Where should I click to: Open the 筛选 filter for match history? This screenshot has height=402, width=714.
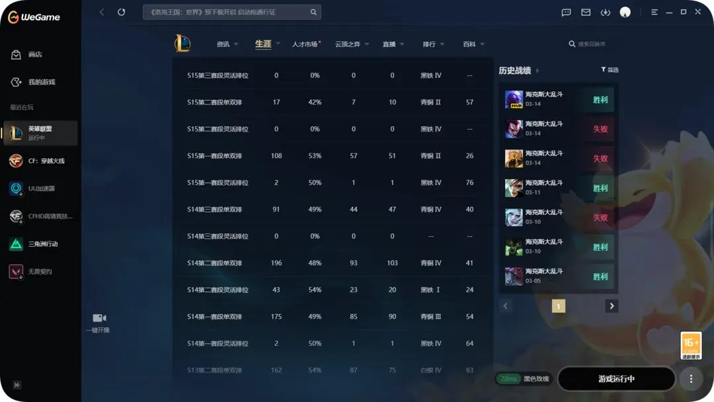pyautogui.click(x=610, y=69)
